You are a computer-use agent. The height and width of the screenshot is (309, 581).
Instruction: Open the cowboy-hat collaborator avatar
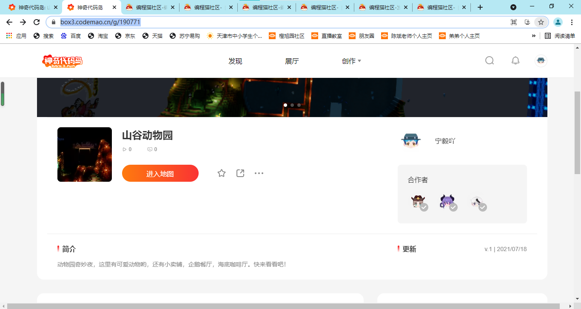coord(419,202)
